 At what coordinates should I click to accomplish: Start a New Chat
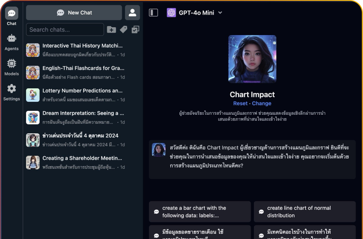click(x=74, y=13)
